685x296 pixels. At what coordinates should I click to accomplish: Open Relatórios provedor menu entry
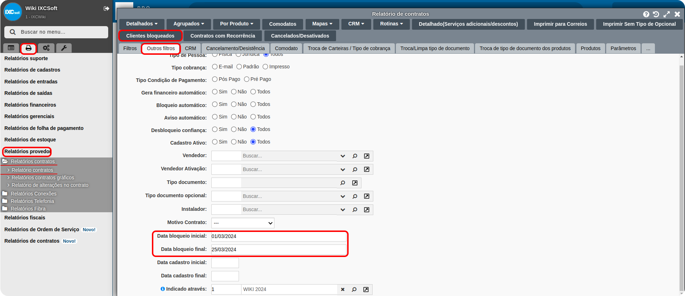pos(27,151)
